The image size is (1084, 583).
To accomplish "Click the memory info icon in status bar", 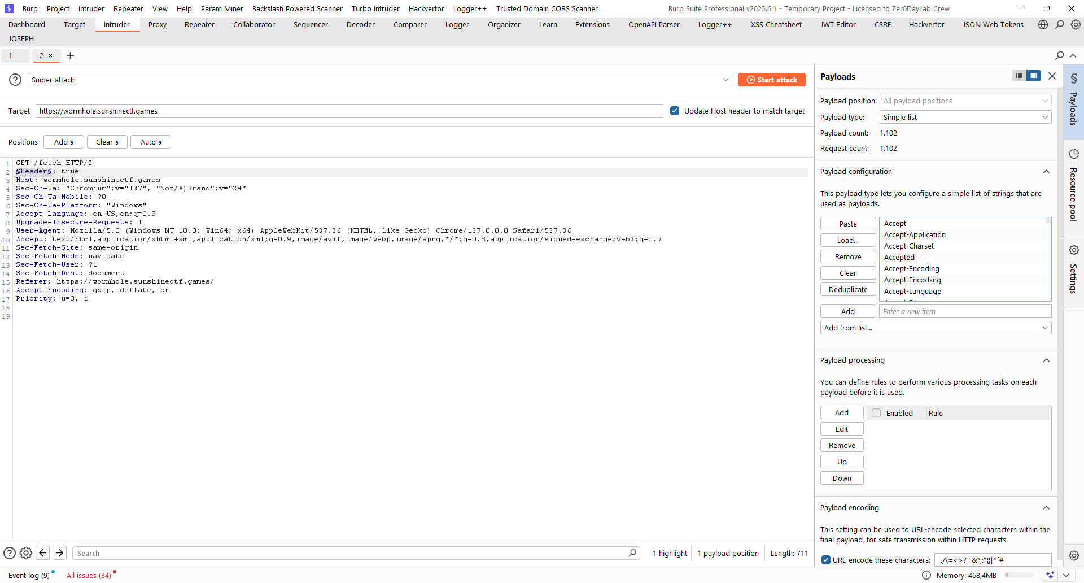I will [926, 575].
